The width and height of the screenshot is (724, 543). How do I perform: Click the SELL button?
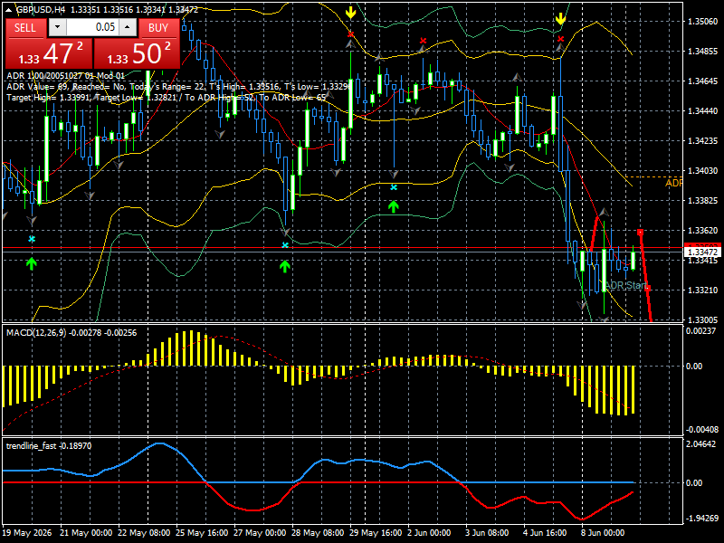[x=25, y=28]
